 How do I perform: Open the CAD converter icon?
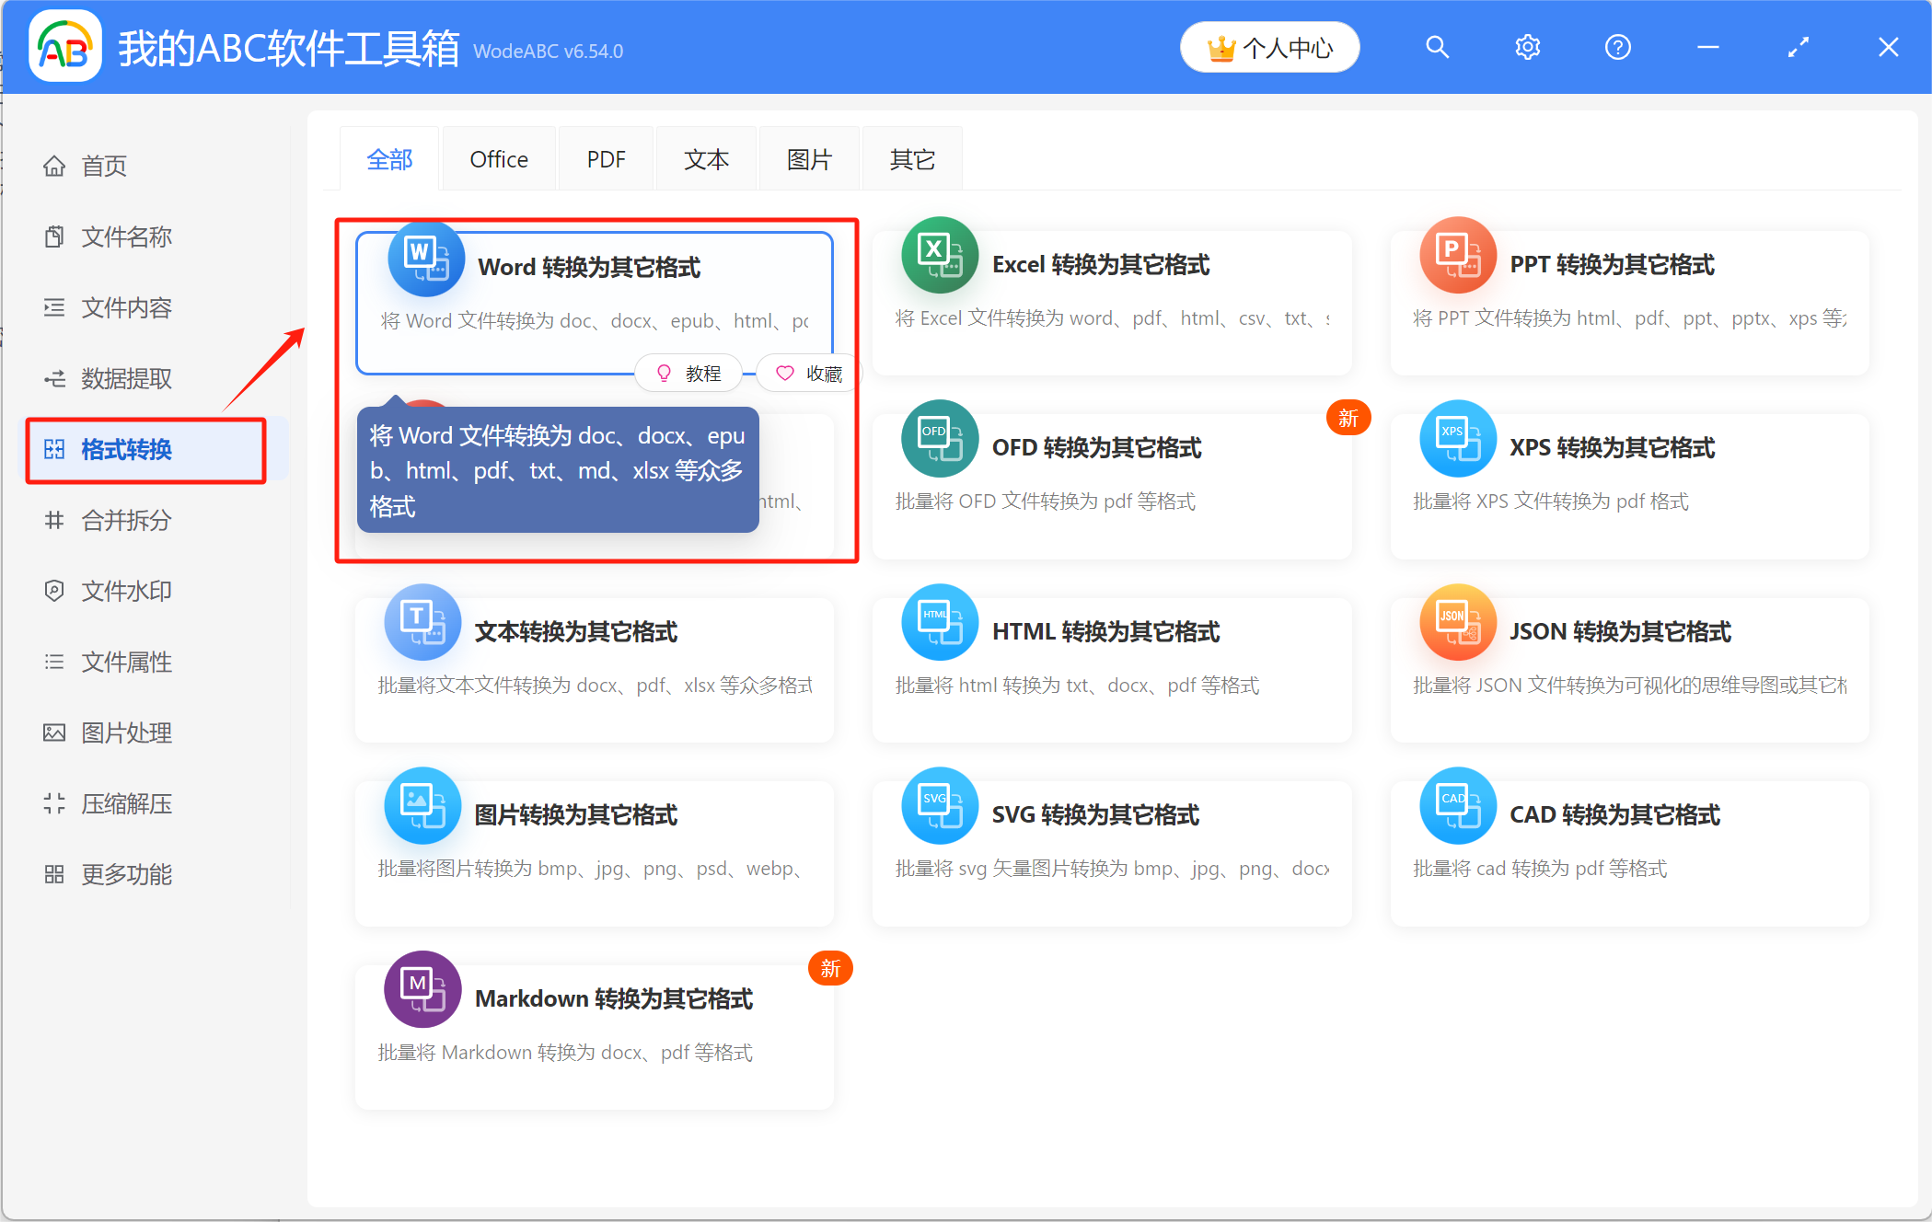tap(1457, 805)
